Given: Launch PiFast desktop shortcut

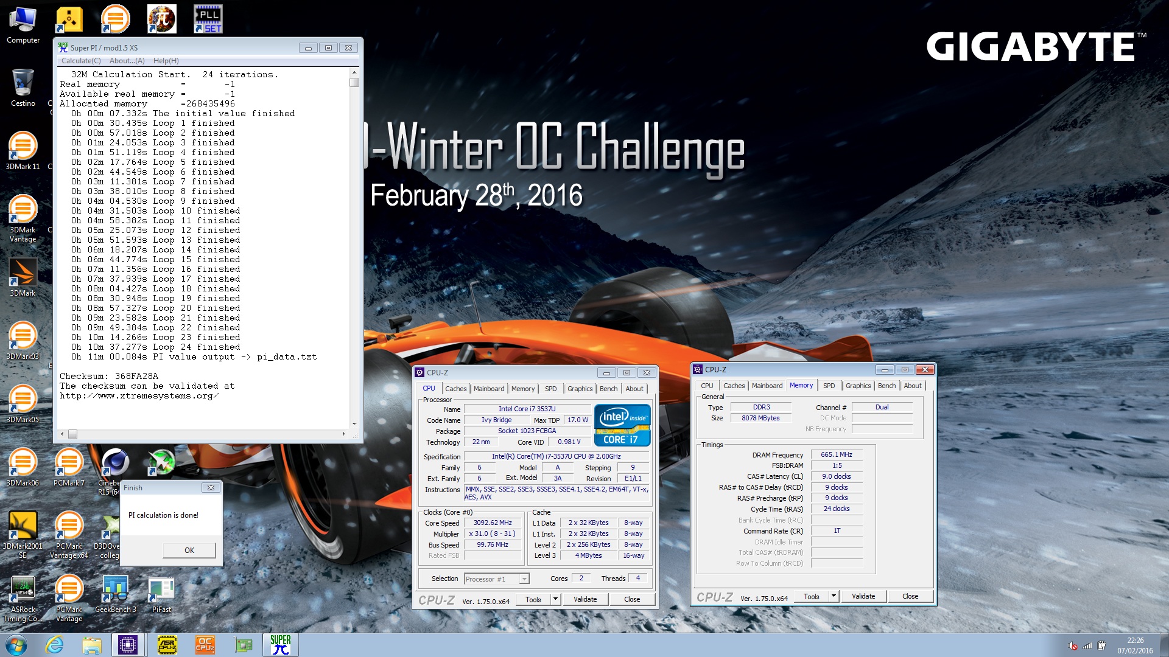Looking at the screenshot, I should click(x=161, y=593).
